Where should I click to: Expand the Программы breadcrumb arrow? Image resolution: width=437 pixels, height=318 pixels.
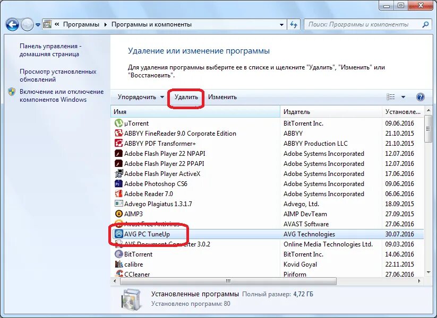pyautogui.click(x=105, y=24)
